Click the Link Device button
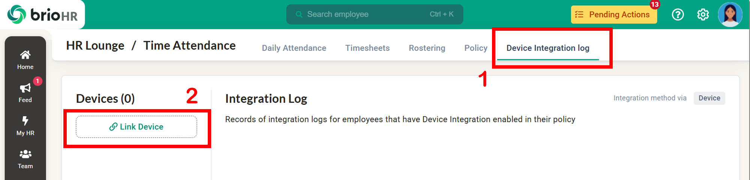750x180 pixels. pos(136,127)
